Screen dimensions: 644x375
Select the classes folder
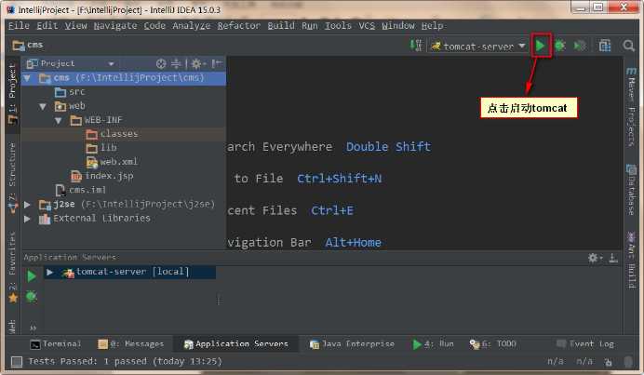click(112, 134)
